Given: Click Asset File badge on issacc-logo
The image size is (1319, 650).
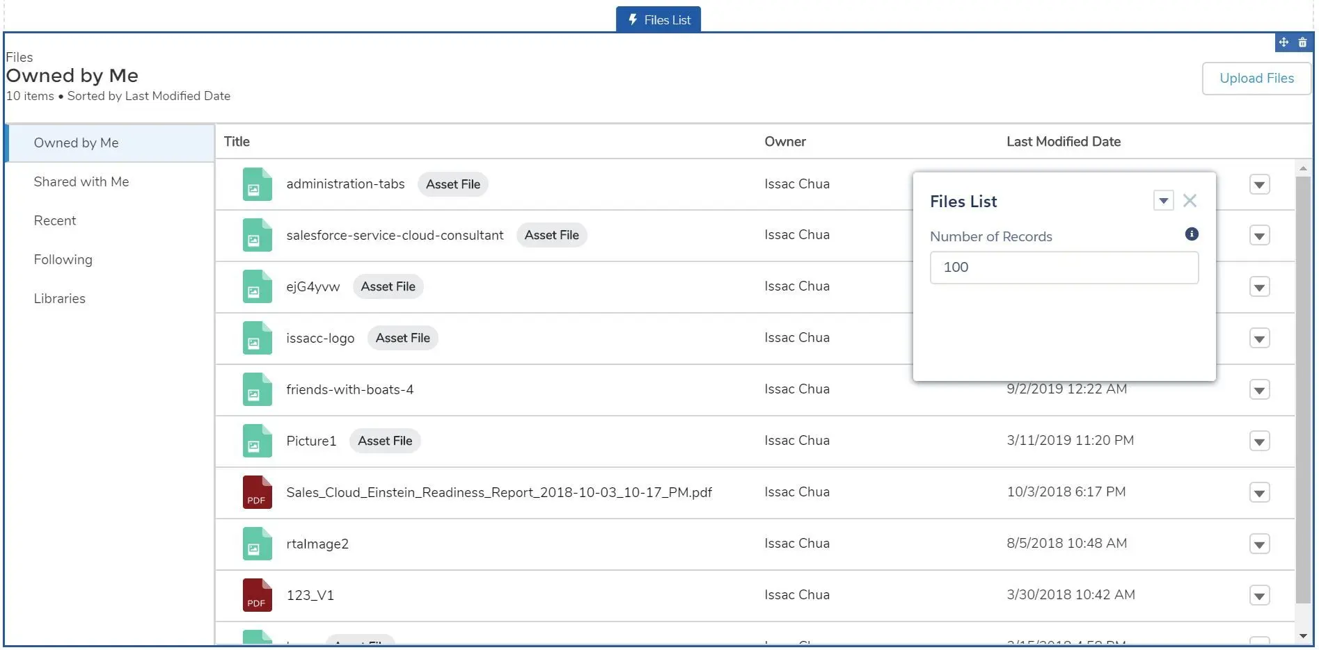Looking at the screenshot, I should (403, 339).
